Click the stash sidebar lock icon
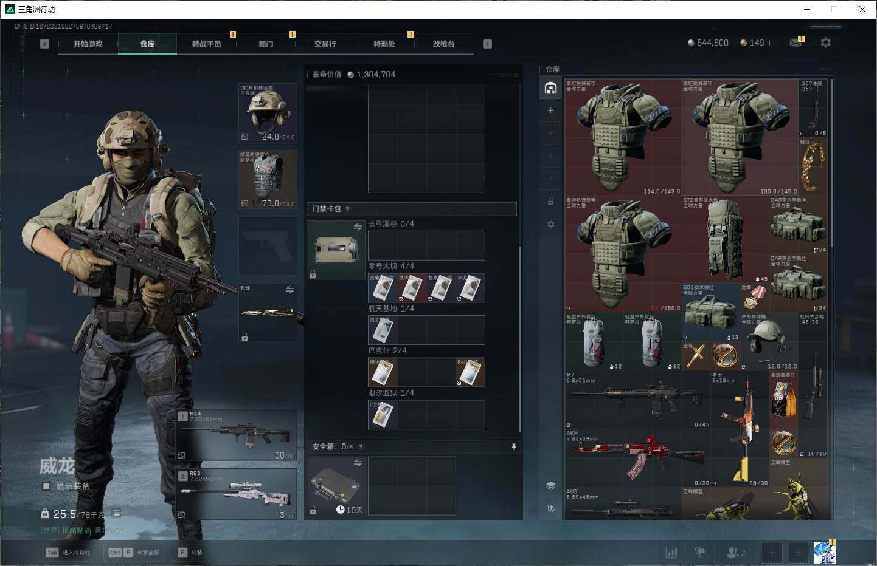Image resolution: width=877 pixels, height=566 pixels. click(550, 202)
